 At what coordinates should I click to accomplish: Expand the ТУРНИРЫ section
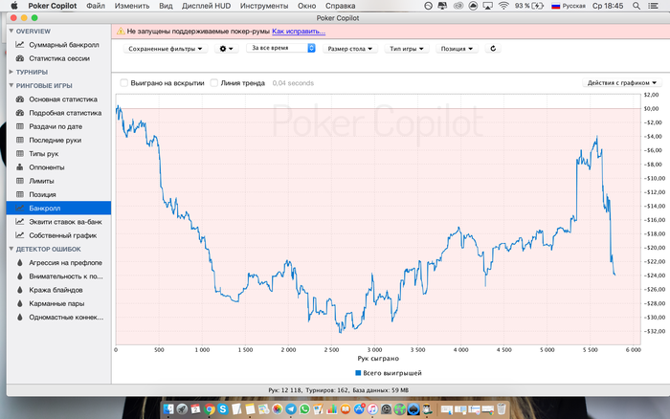[x=11, y=72]
